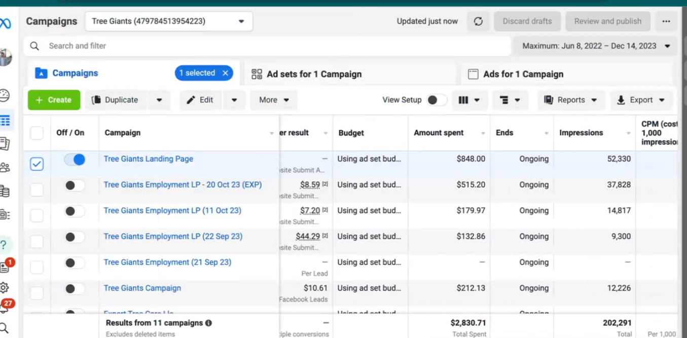Expand the Edit options arrow
The height and width of the screenshot is (338, 687).
coord(234,100)
